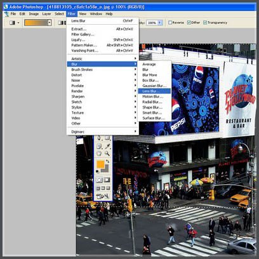
Task: Expand the Brush Strokes submenu
Action: tap(103, 69)
